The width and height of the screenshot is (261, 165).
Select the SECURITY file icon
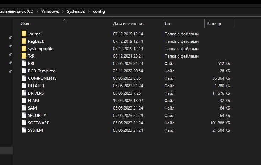[24, 115]
